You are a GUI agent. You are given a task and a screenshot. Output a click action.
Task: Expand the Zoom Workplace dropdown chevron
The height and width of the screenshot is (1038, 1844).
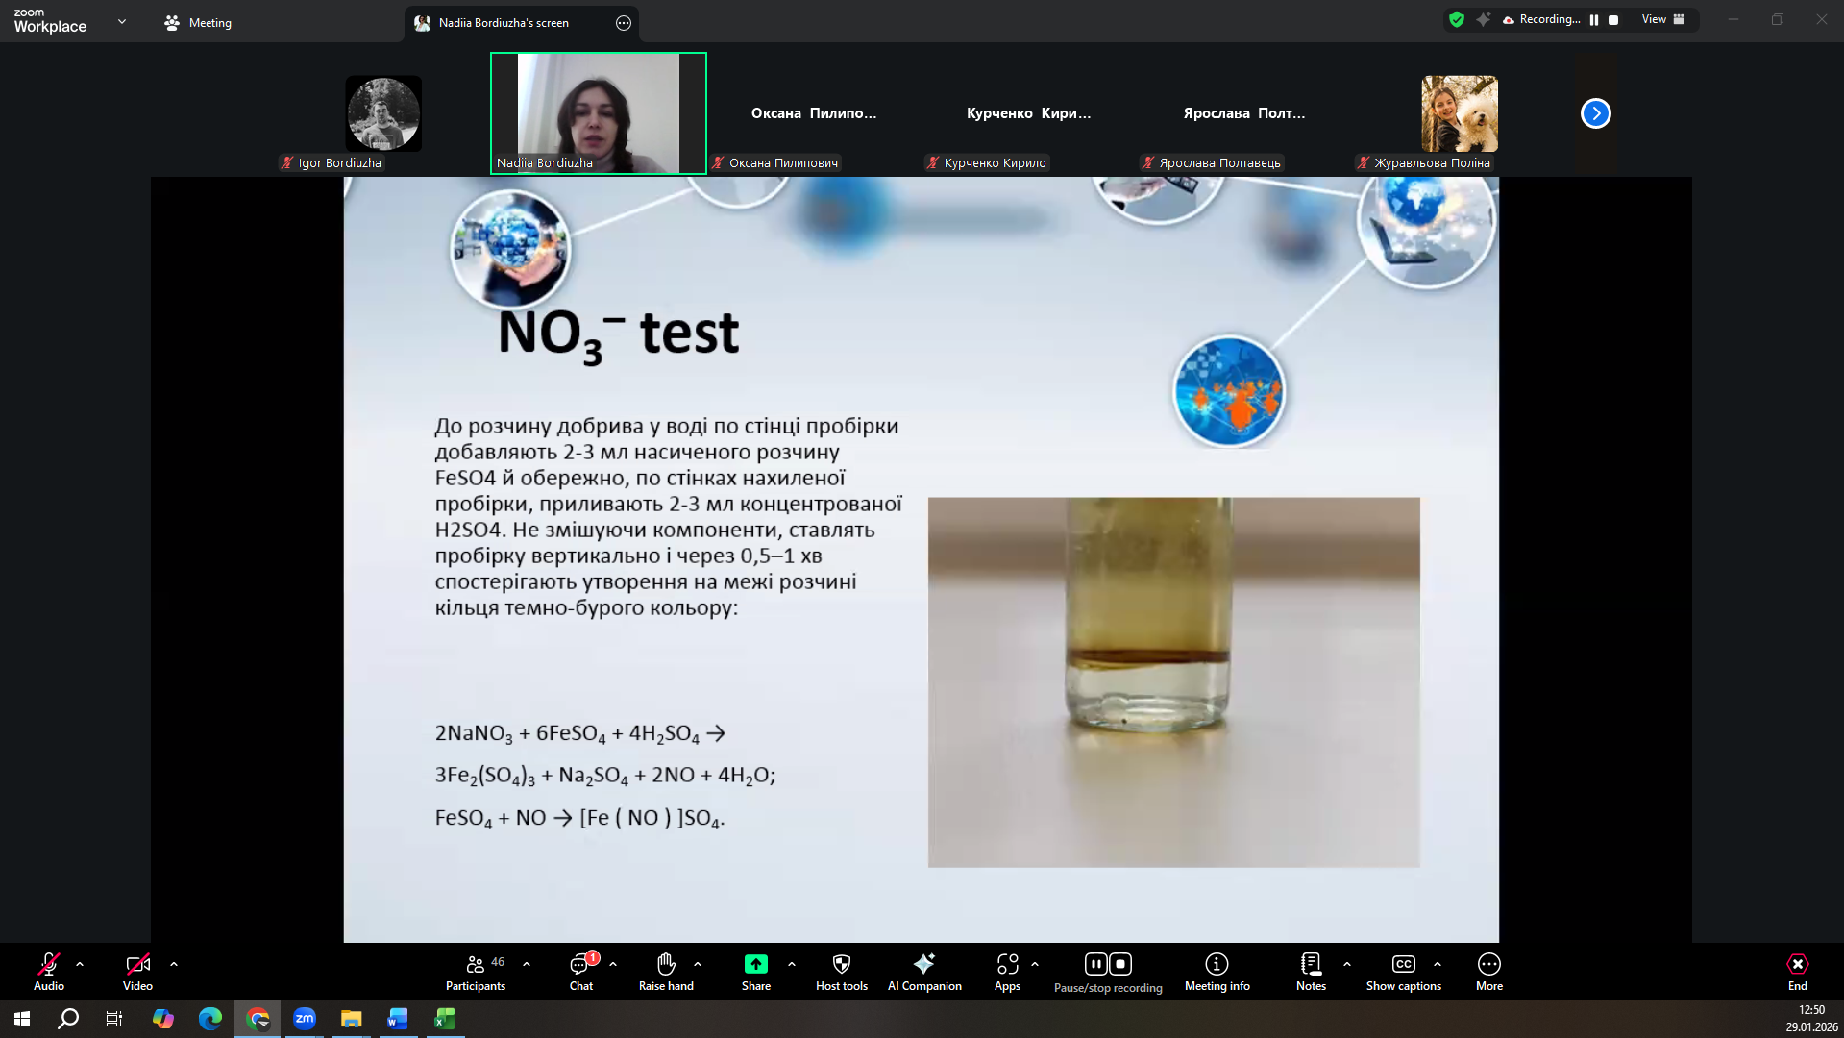[x=122, y=21]
